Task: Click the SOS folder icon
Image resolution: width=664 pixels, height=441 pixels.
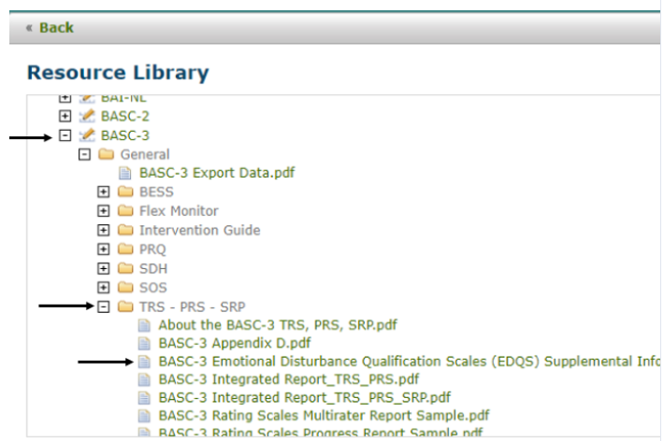Action: tap(125, 288)
